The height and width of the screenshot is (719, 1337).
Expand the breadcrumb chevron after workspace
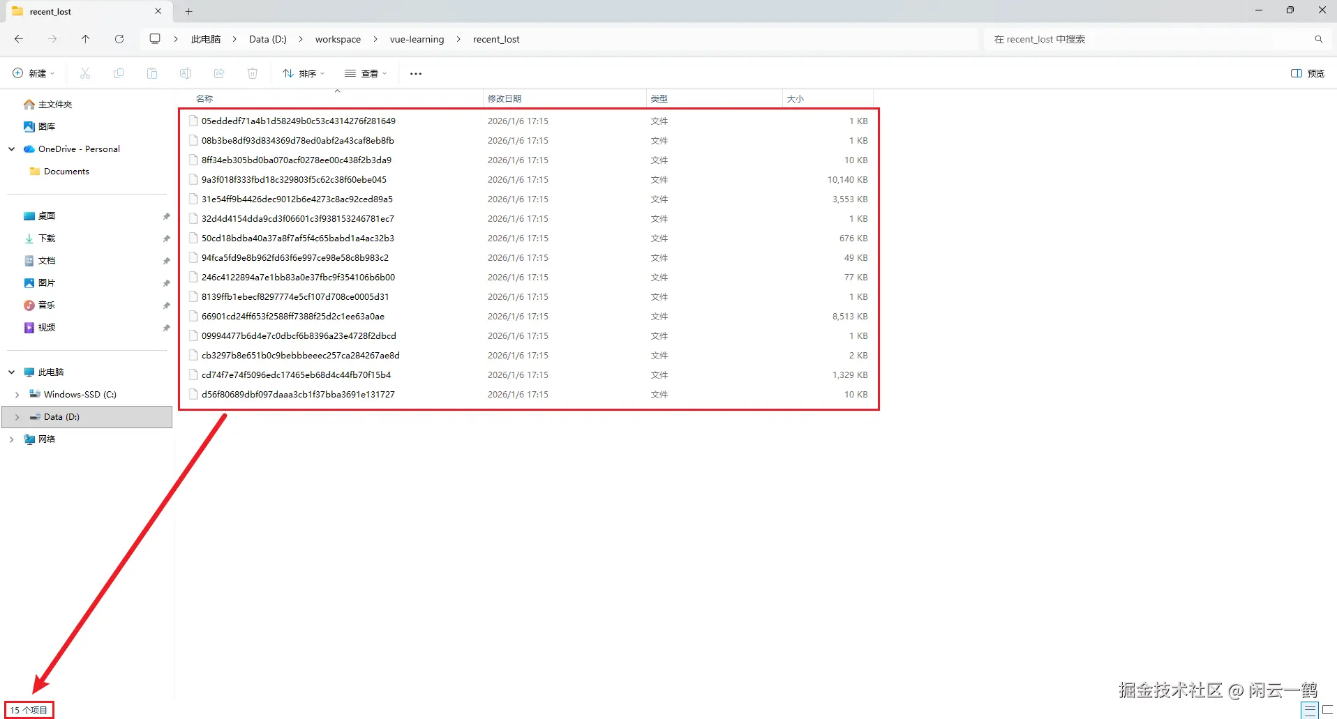[x=375, y=39]
